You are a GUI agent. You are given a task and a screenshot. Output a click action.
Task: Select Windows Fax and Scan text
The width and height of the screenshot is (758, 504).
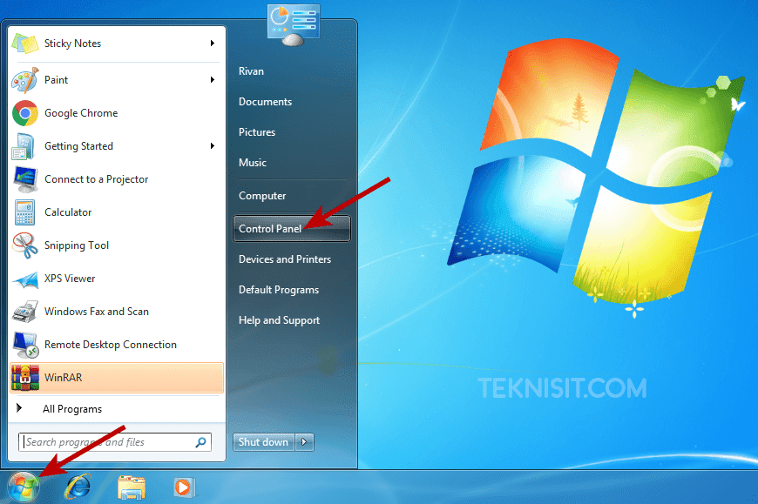(x=96, y=312)
